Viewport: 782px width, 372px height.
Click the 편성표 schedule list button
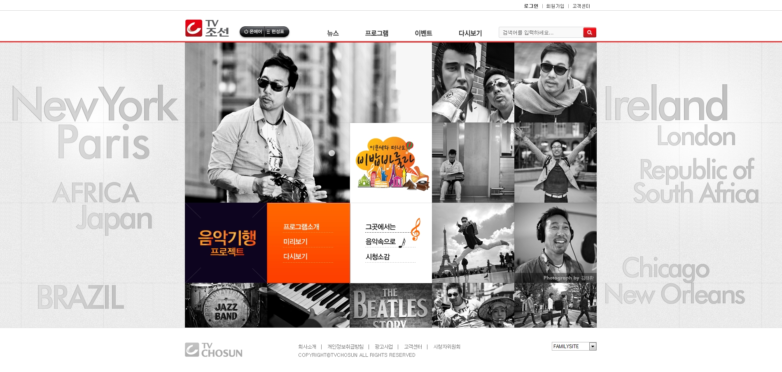point(276,32)
